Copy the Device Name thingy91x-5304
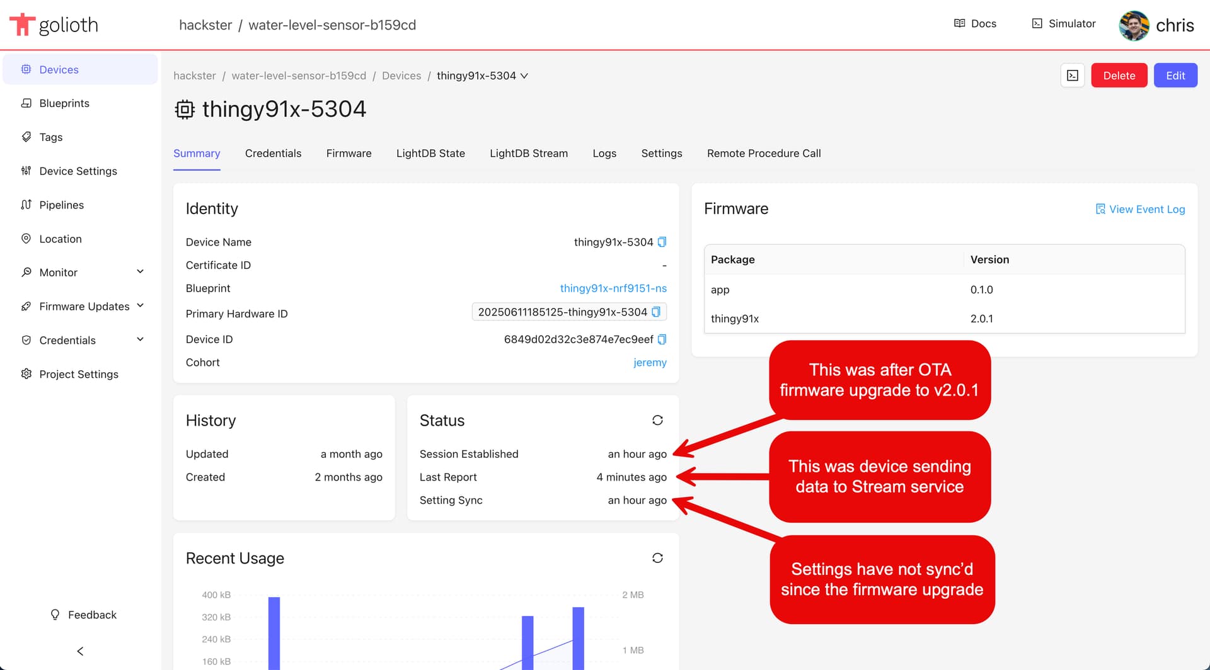This screenshot has width=1210, height=670. (662, 242)
